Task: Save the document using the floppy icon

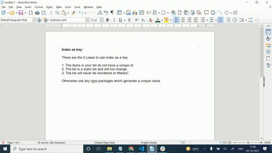Action: pyautogui.click(x=21, y=13)
